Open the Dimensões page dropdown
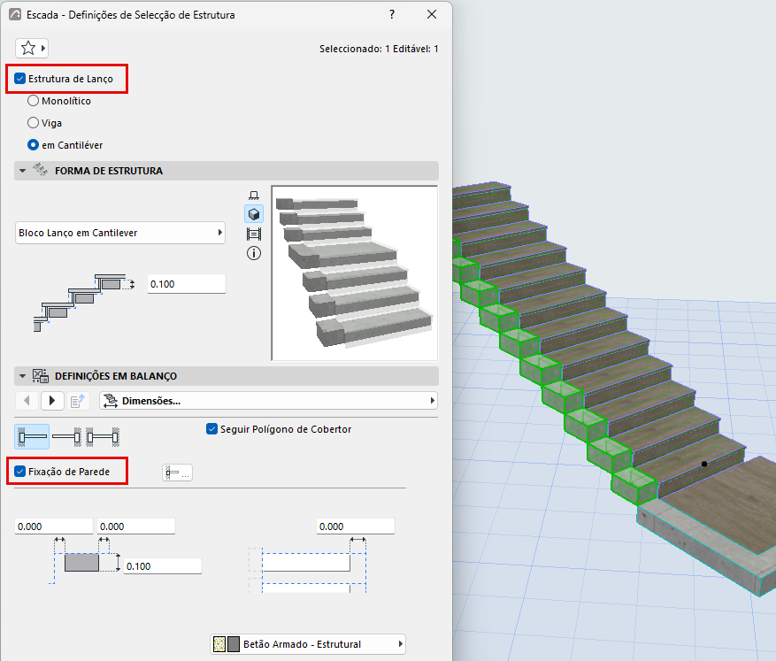776x661 pixels. 269,401
